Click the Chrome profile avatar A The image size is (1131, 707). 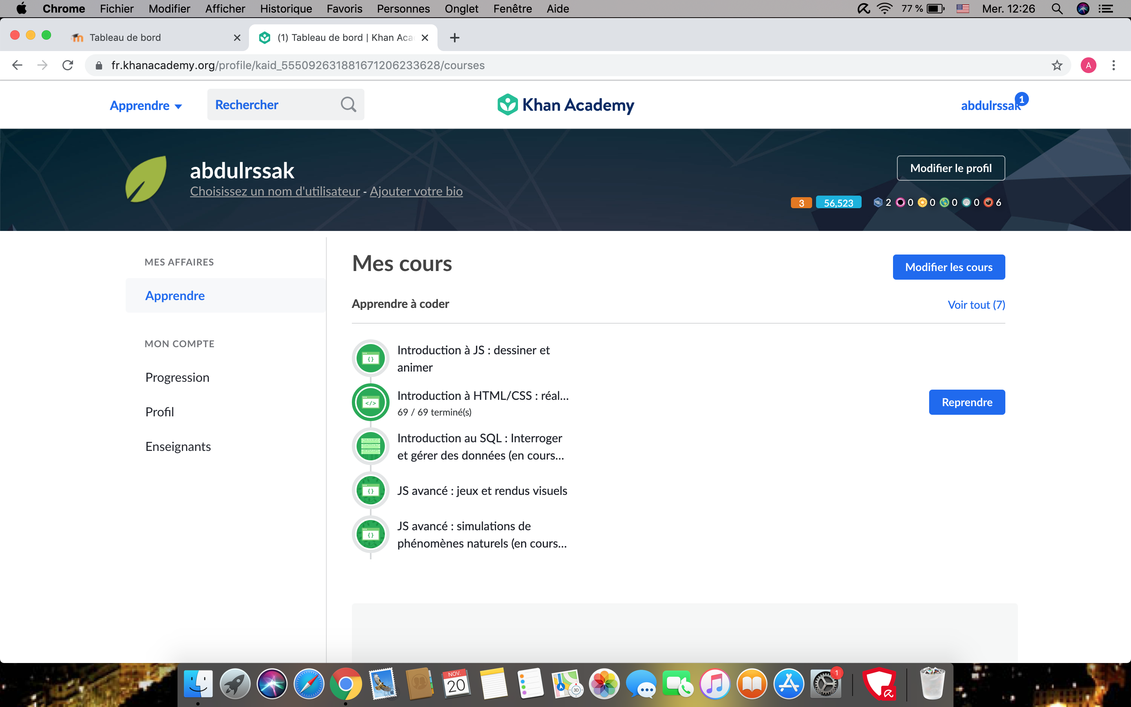pos(1089,66)
